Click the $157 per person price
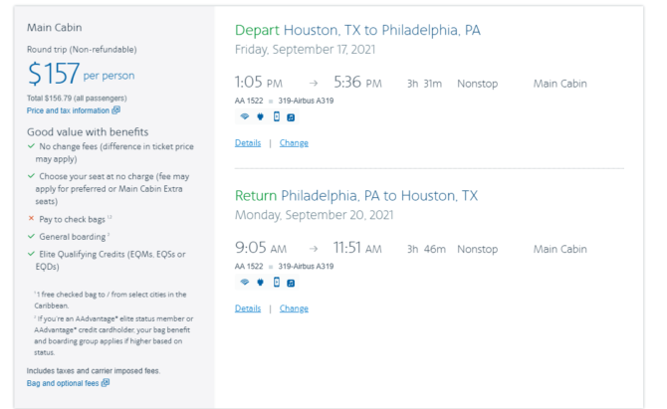The image size is (667, 409). tap(82, 74)
